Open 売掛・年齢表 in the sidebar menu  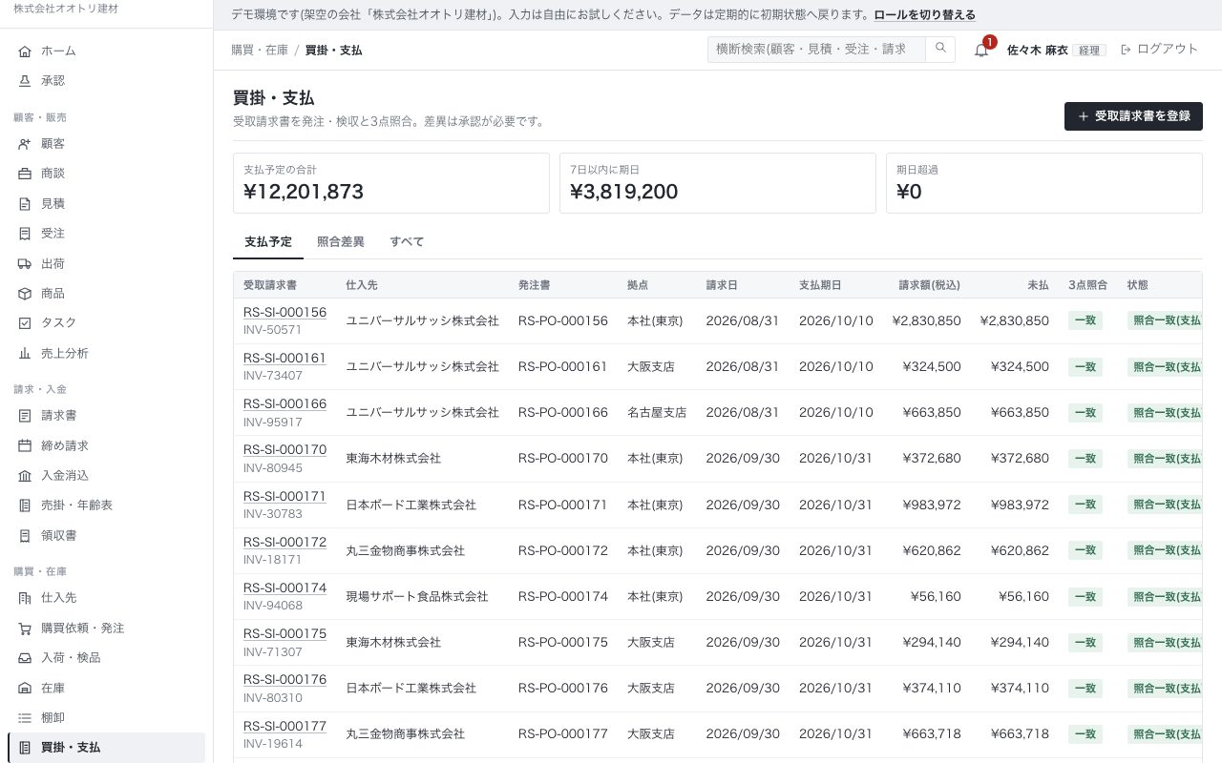point(106,505)
